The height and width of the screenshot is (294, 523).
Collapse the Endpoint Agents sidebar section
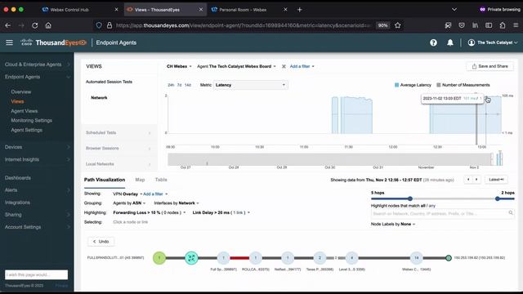(x=38, y=77)
